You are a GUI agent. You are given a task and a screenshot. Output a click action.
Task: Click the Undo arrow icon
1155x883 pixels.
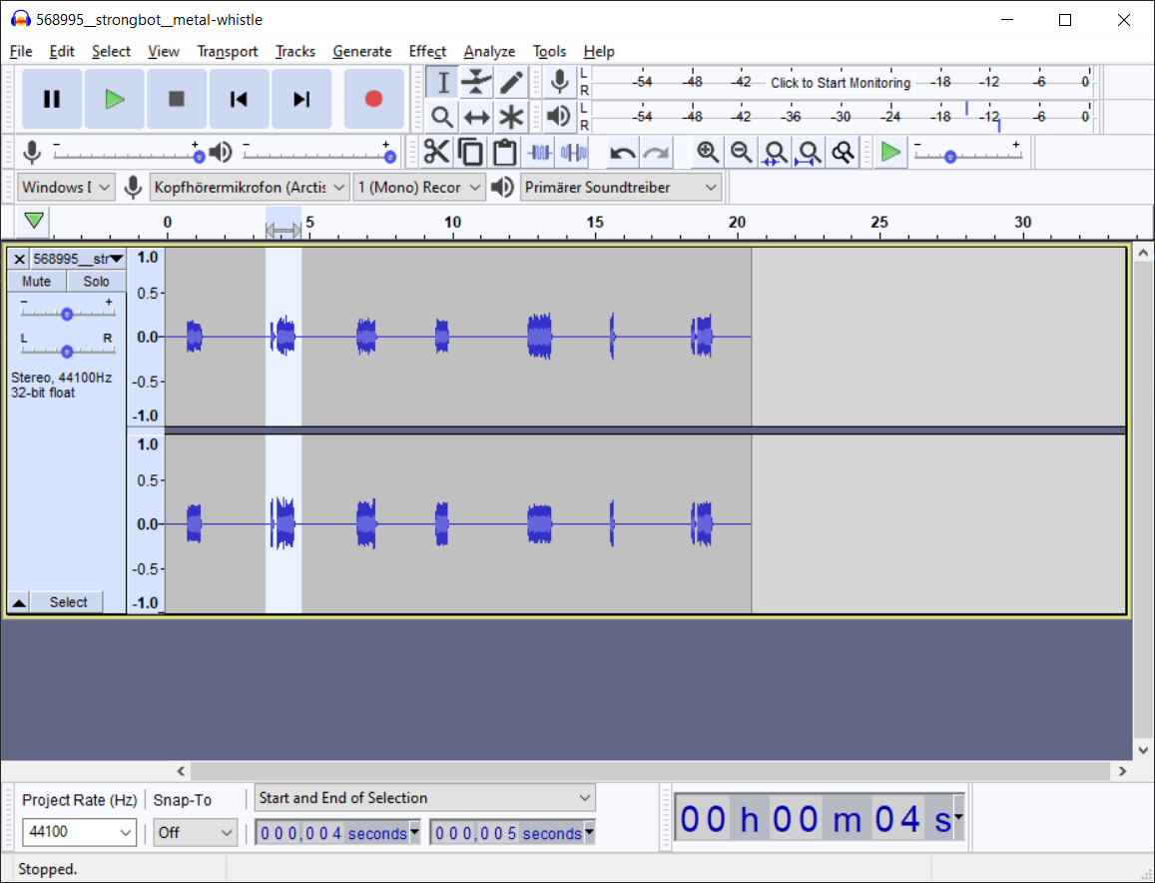click(620, 152)
